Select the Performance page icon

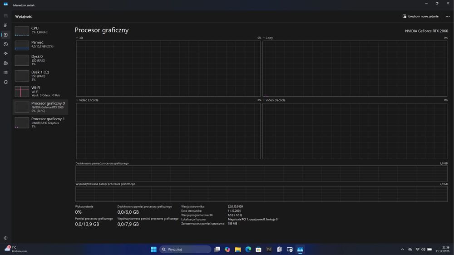click(5, 35)
